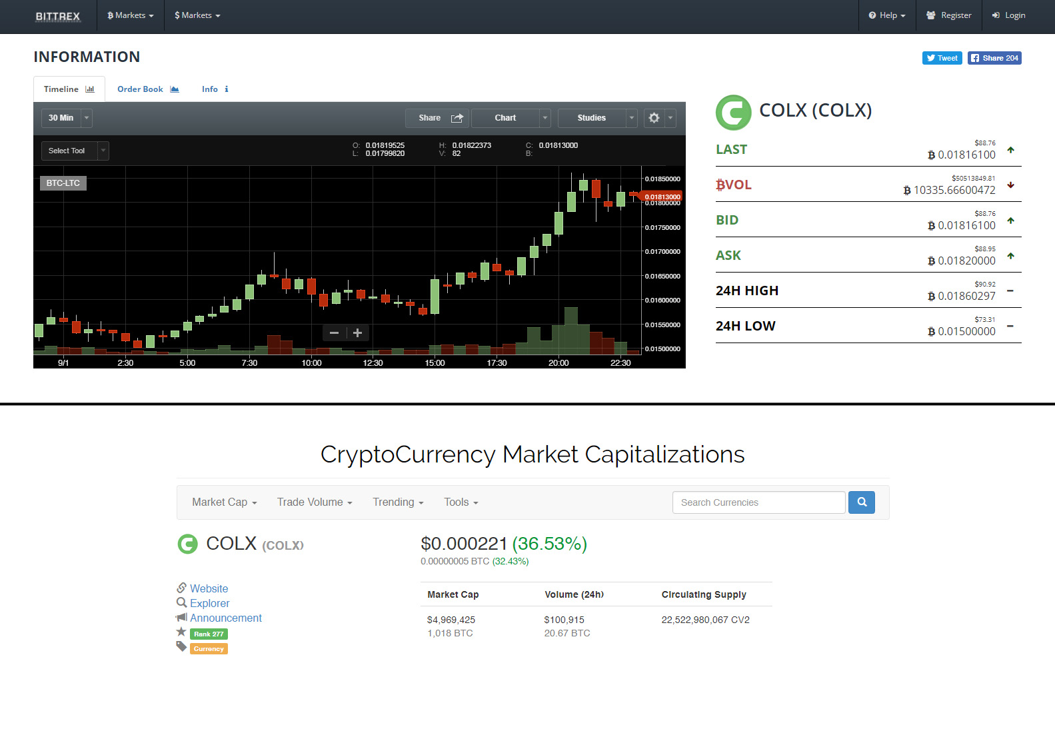Click magnifier icon beside Explorer
The width and height of the screenshot is (1055, 733).
tap(181, 602)
